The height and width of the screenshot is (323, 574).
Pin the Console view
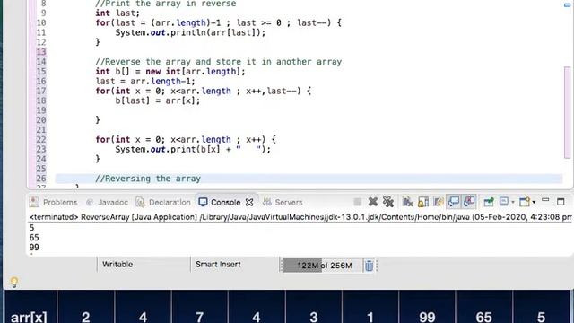point(489,202)
